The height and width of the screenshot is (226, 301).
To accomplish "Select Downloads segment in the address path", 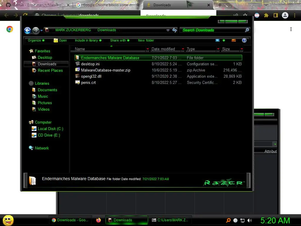I will pyautogui.click(x=107, y=30).
